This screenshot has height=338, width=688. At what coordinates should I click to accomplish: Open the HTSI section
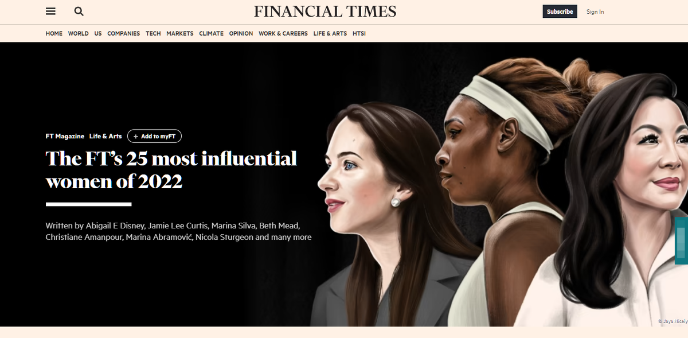click(x=359, y=33)
